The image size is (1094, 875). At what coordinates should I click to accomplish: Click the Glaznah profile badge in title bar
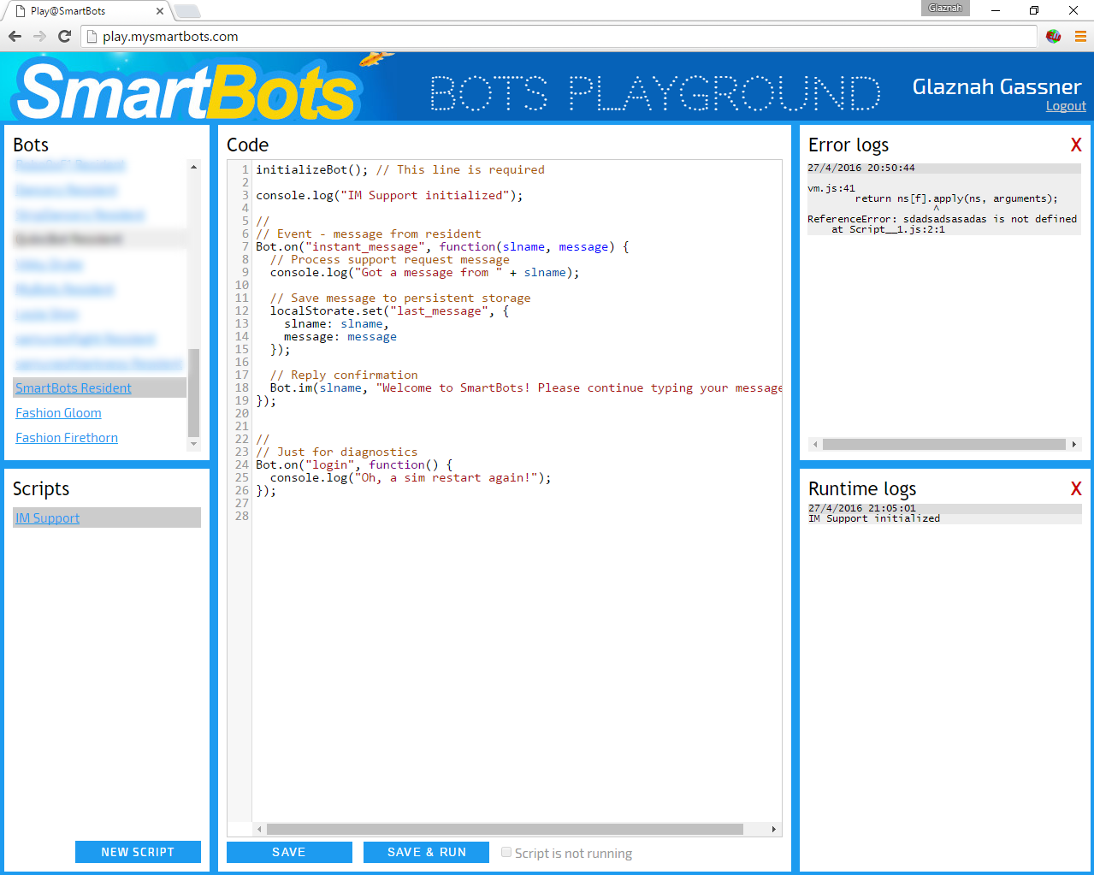tap(945, 8)
